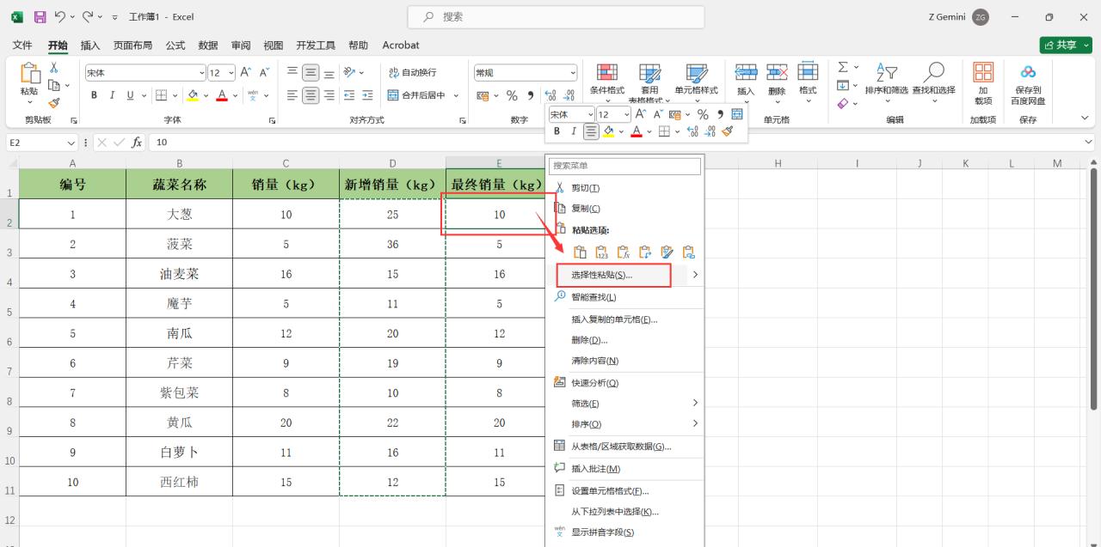Click the Insert Function fx icon

click(137, 143)
